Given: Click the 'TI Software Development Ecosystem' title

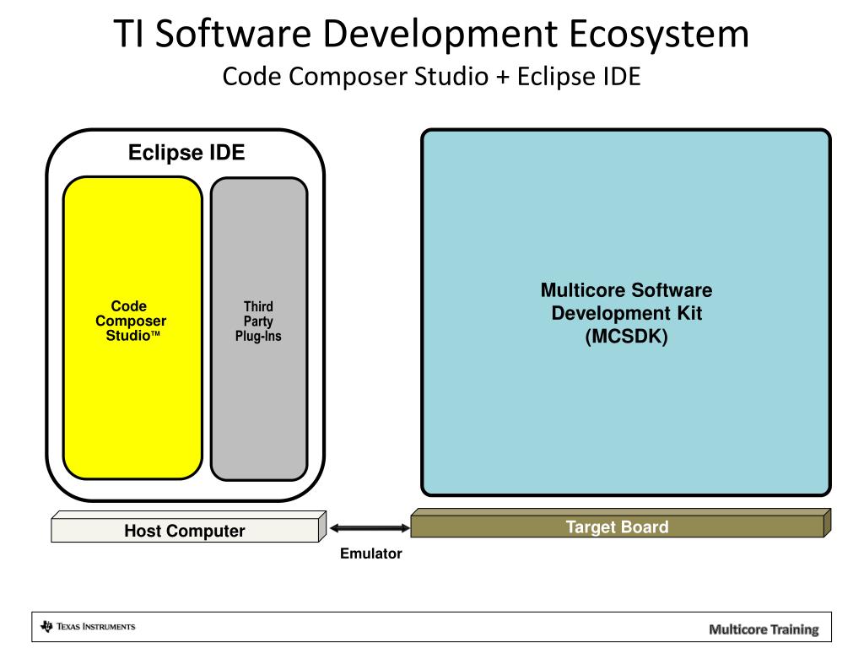Looking at the screenshot, I should point(431,34).
